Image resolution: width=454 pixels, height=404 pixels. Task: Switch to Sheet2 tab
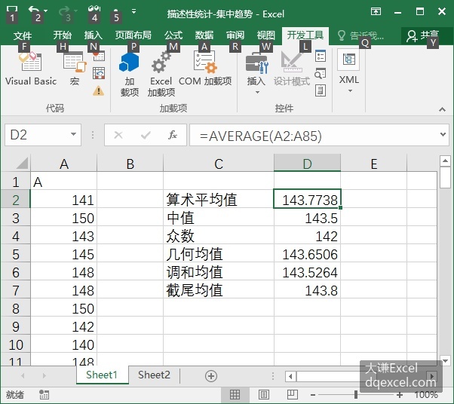tap(154, 375)
